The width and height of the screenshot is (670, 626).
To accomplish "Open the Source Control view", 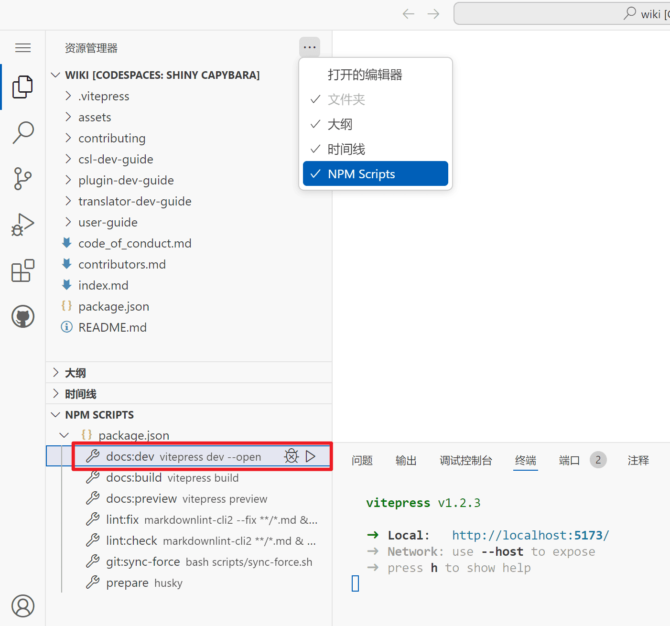I will pyautogui.click(x=22, y=178).
